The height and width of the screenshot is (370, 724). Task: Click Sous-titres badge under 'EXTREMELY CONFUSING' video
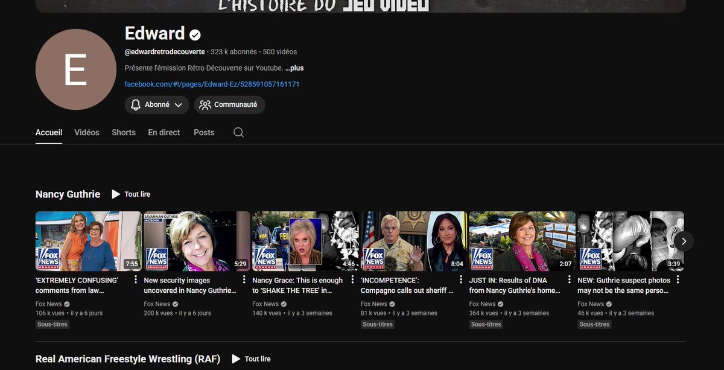pyautogui.click(x=52, y=324)
